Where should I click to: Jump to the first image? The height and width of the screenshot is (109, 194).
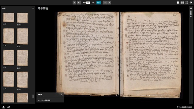[x=75, y=3]
